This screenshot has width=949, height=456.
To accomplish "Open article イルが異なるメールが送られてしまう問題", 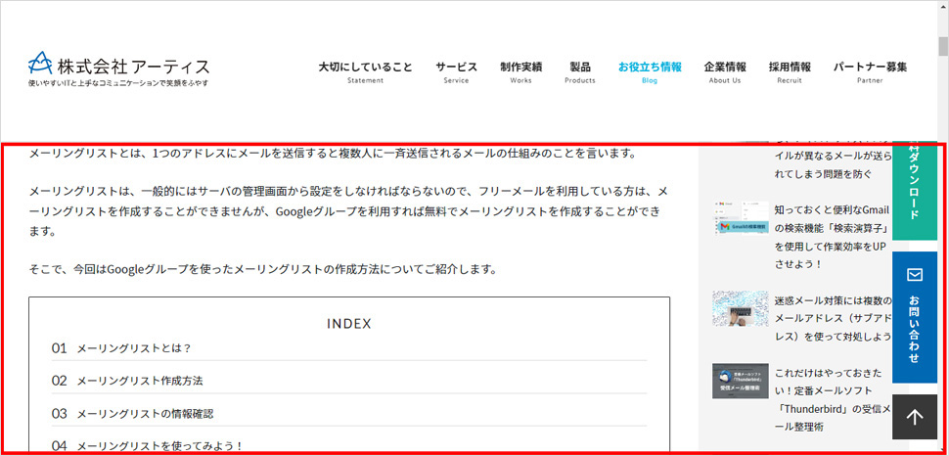I will [x=833, y=164].
